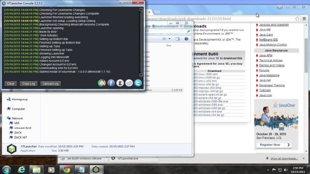310x174 pixels.
Task: Open the Java.net link
Action: 265,80
